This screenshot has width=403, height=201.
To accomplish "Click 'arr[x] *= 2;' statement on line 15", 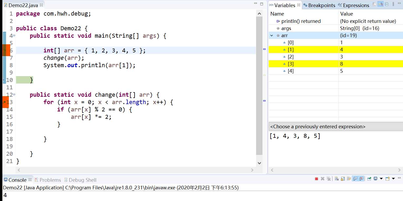I will (x=91, y=117).
